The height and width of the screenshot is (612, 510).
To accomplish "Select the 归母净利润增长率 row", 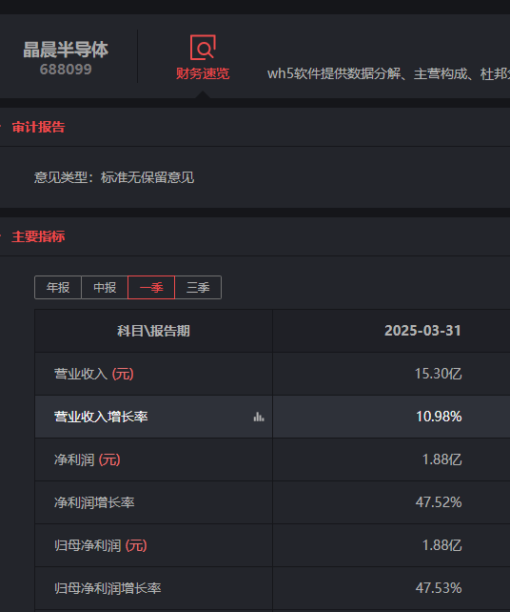I will pos(272,588).
